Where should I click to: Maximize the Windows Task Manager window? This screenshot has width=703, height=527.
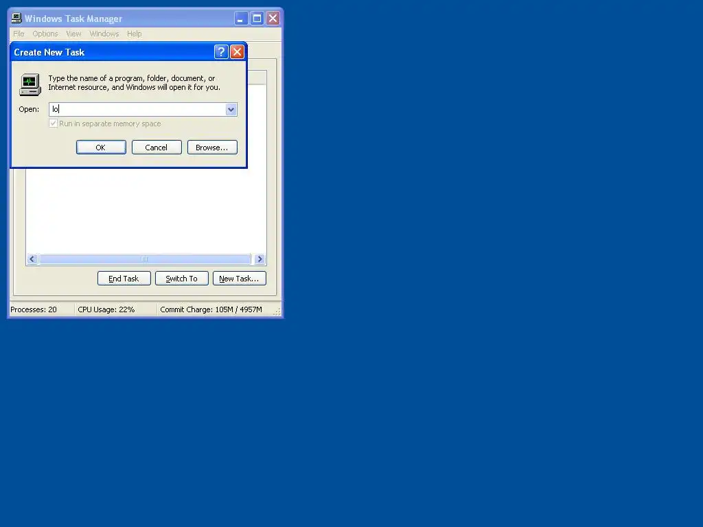tap(257, 19)
